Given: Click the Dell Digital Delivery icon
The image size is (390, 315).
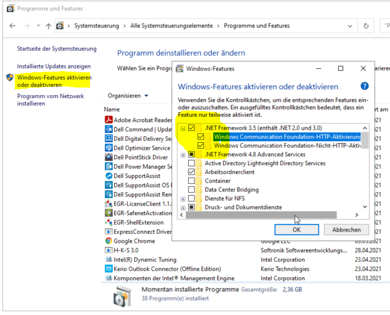Looking at the screenshot, I should [108, 139].
